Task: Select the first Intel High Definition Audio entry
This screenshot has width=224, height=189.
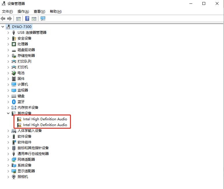Action: (x=45, y=119)
